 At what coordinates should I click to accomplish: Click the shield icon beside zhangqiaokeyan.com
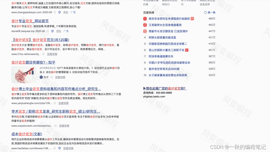[59, 12]
